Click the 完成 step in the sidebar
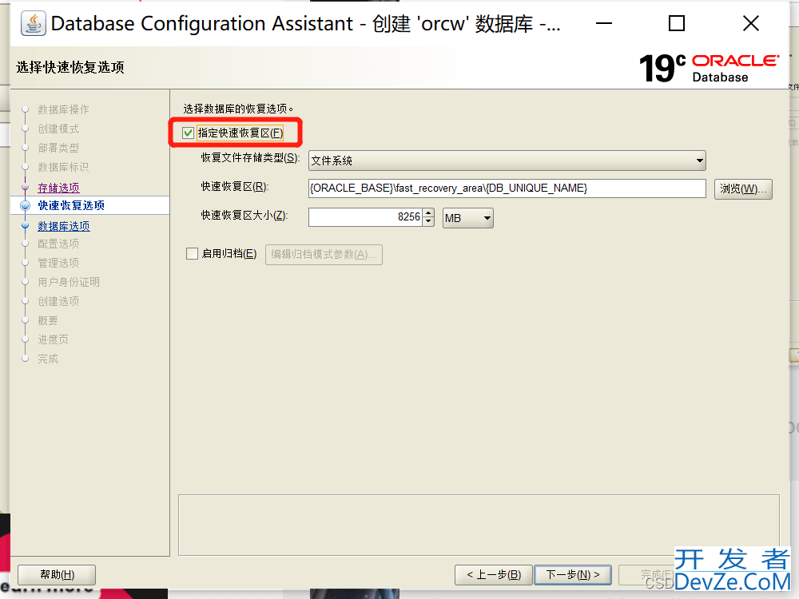This screenshot has width=799, height=599. pos(48,359)
